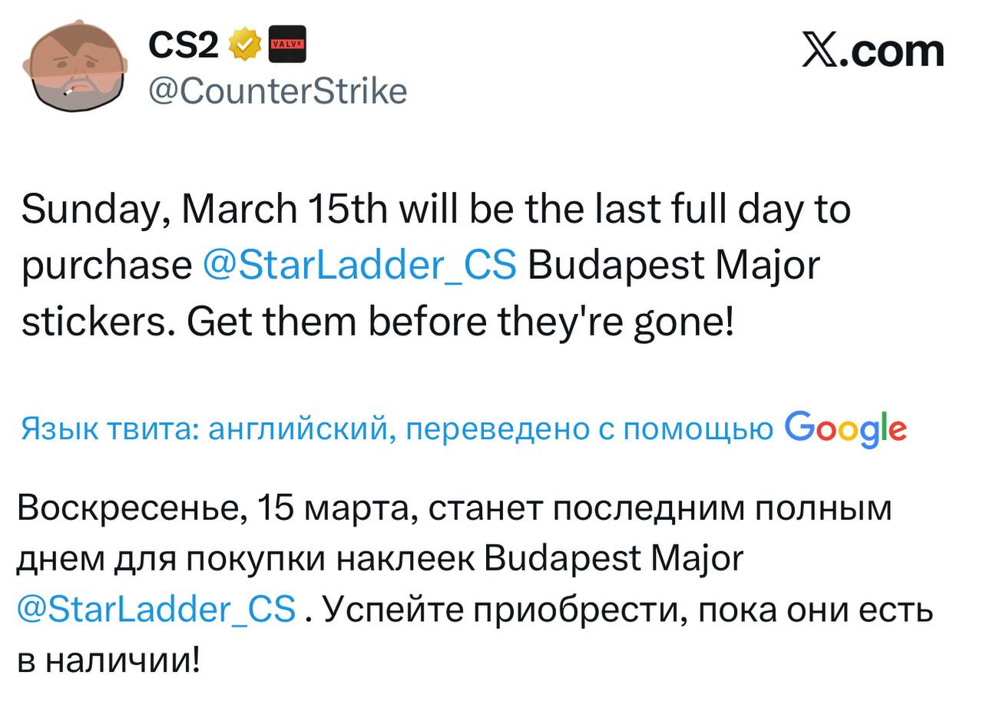983x721 pixels.
Task: Open @StarLadder_CS mention in the English tweet
Action: [x=359, y=266]
